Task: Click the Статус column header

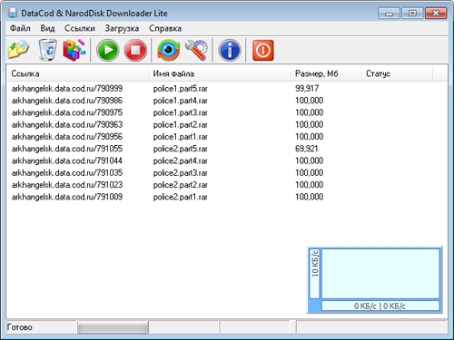Action: [398, 73]
